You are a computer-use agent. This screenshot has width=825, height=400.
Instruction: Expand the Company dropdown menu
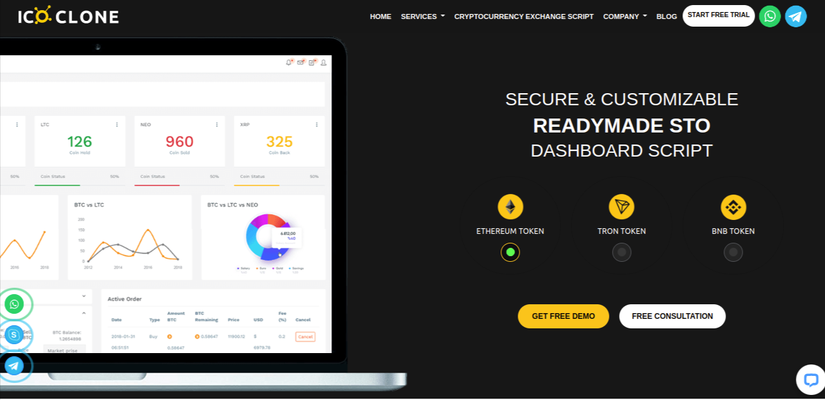(x=625, y=16)
